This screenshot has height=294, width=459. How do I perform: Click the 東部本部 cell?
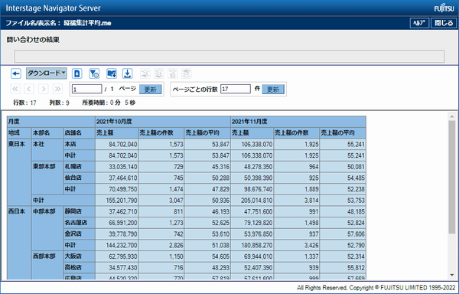tap(47, 178)
